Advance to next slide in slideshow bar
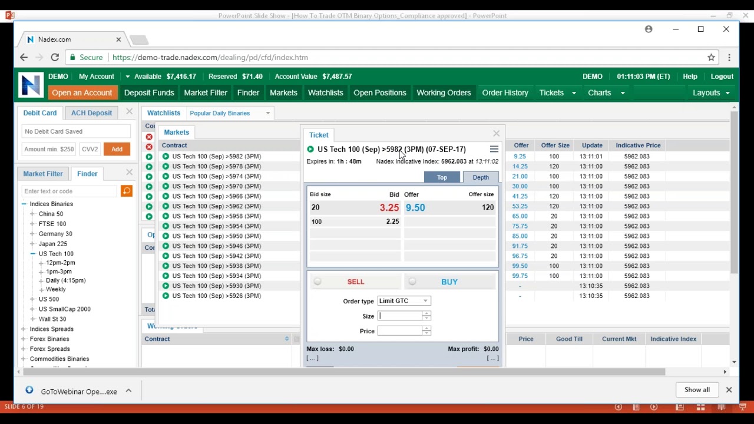This screenshot has width=754, height=424. [654, 407]
